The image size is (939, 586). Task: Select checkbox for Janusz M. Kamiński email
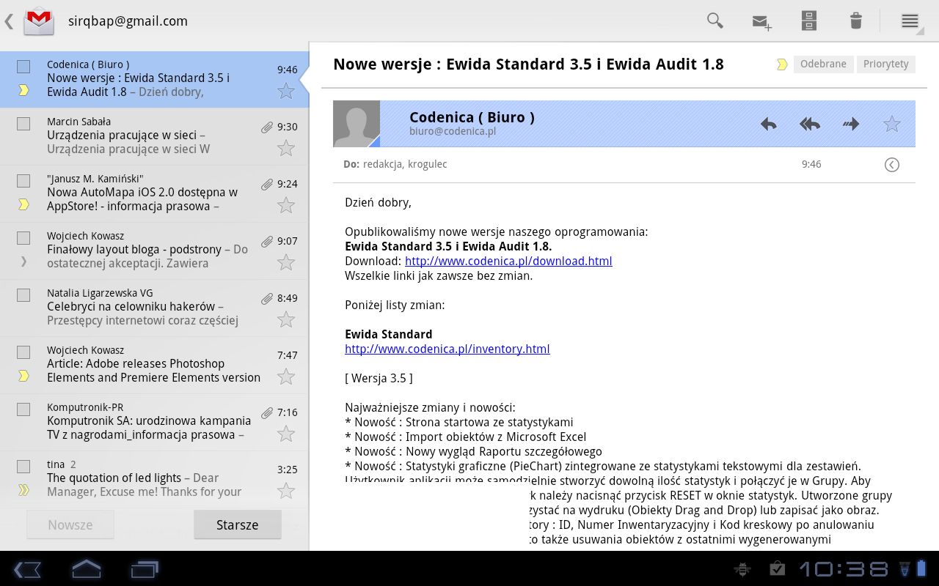23,181
